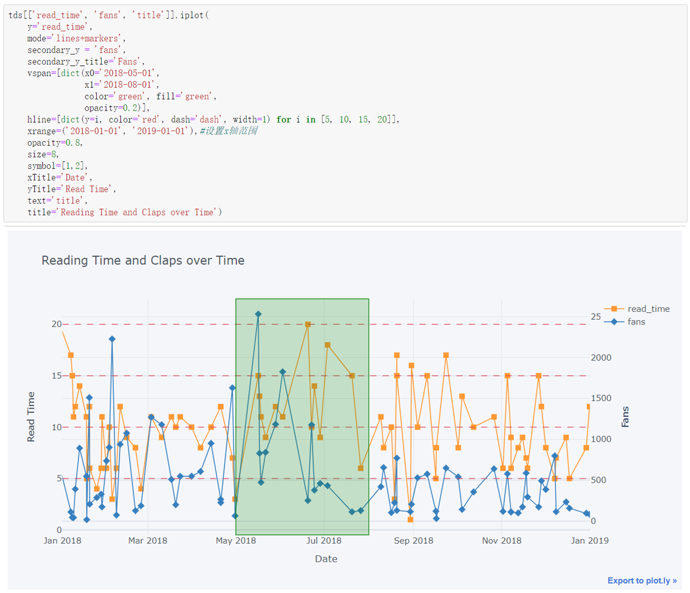
Task: Click the tall fans spike marker in February 2018
Action: tap(112, 338)
